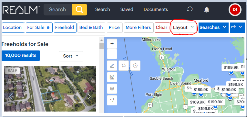Open the Saved nav item
Viewport: 247px width, 117px height.
point(127,9)
